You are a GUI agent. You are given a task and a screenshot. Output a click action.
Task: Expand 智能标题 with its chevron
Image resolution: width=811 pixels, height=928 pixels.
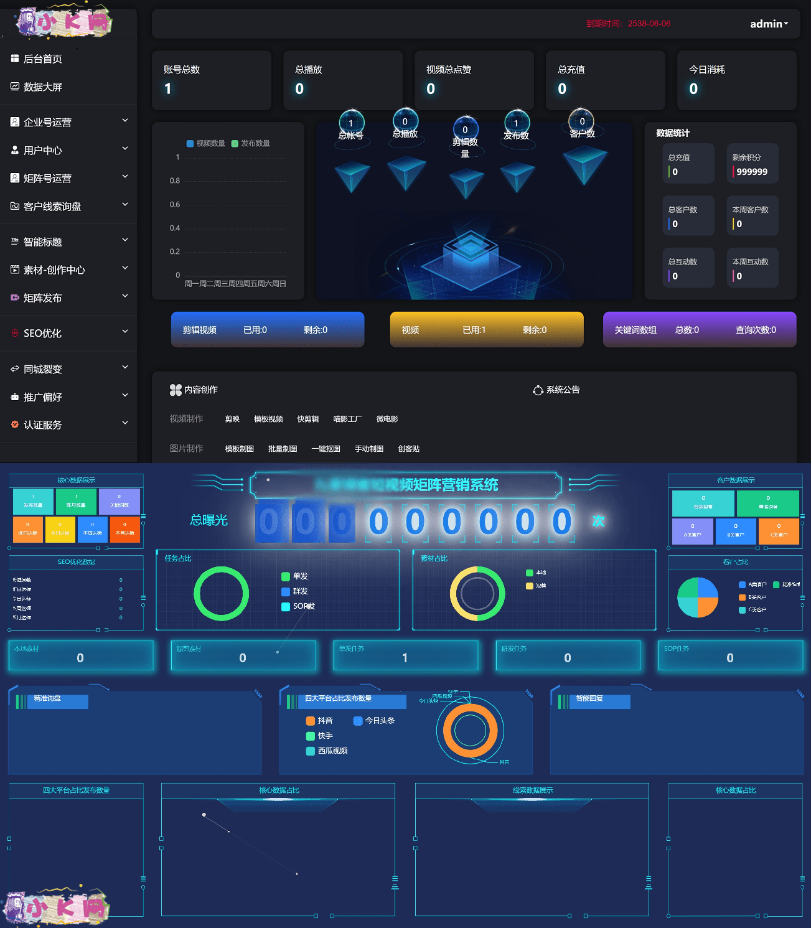(x=125, y=240)
